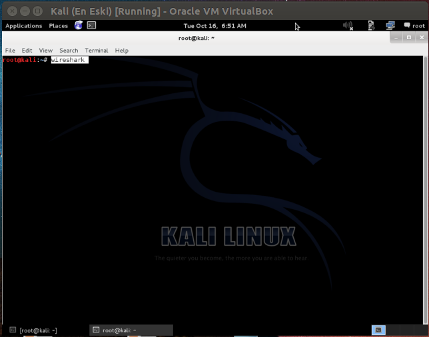Click the muted volume speaker icon
This screenshot has width=429, height=337.
[348, 26]
